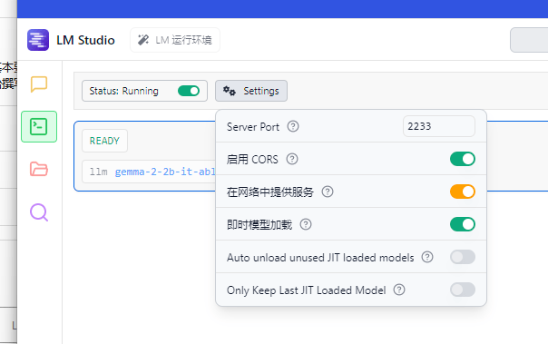Click the READY status badge
The width and height of the screenshot is (548, 344).
[104, 141]
